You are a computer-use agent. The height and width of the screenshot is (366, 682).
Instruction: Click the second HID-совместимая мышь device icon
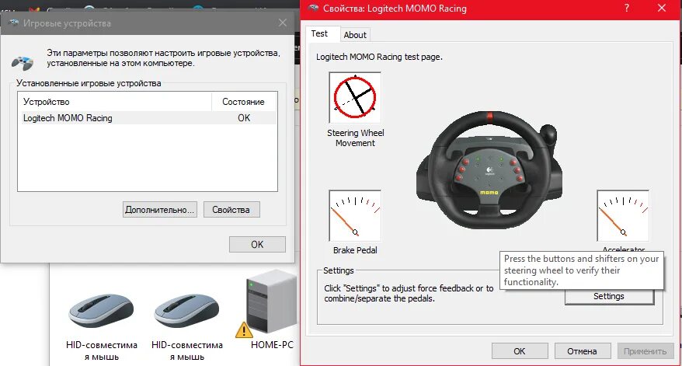click(186, 311)
